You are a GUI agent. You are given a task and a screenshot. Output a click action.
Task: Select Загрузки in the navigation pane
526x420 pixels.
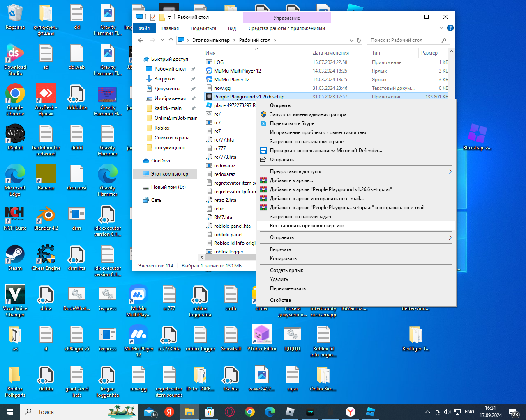click(164, 79)
